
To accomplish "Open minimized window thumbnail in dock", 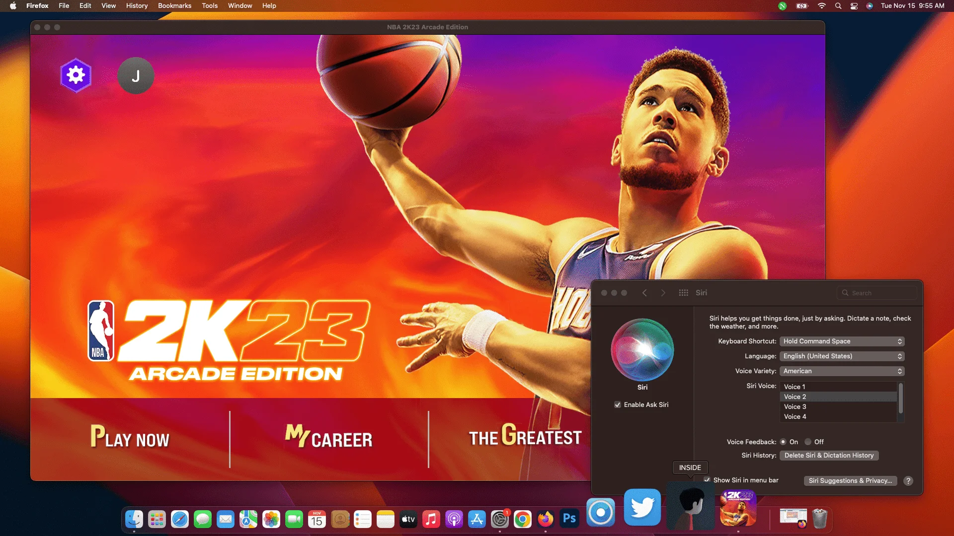I will tap(793, 517).
